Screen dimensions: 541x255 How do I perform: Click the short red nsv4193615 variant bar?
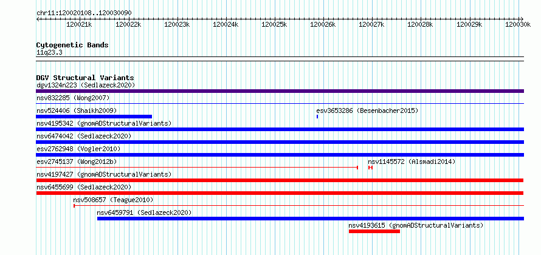(x=374, y=231)
